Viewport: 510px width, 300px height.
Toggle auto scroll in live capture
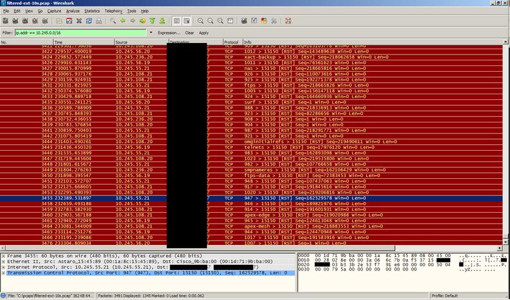click(x=187, y=21)
